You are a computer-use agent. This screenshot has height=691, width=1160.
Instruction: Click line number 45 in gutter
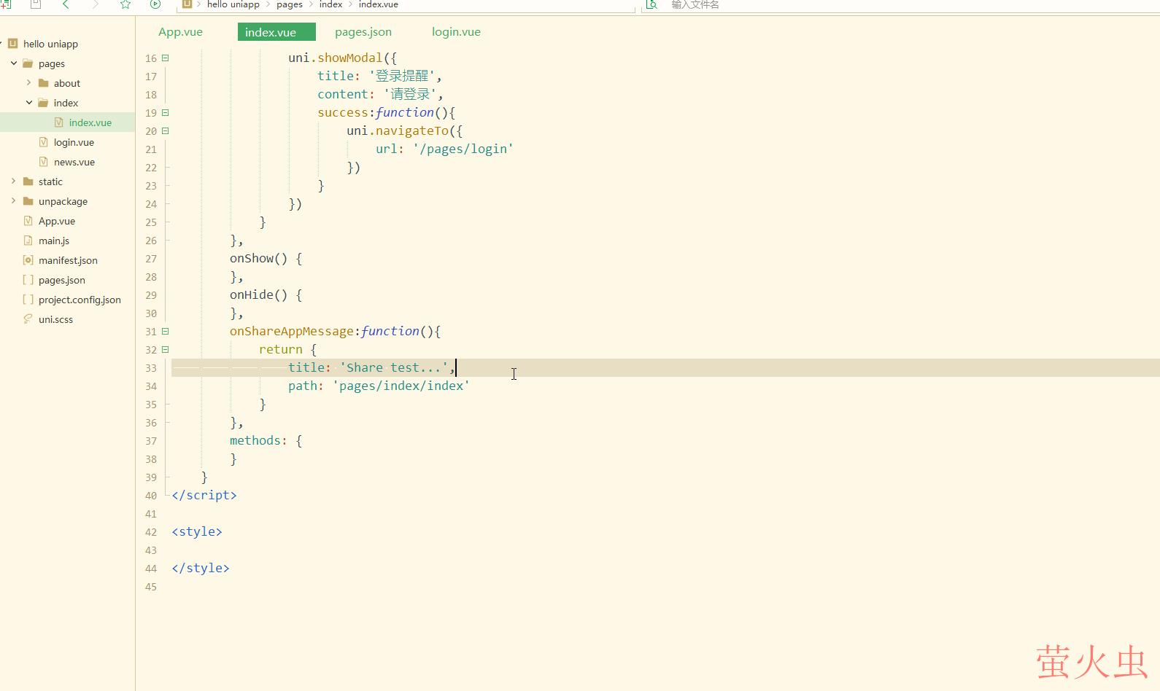coord(151,587)
